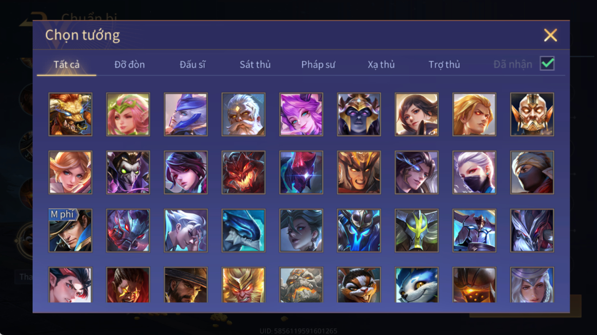Switch to the 'Đỡ đòn' tab
The height and width of the screenshot is (335, 597).
pos(130,64)
